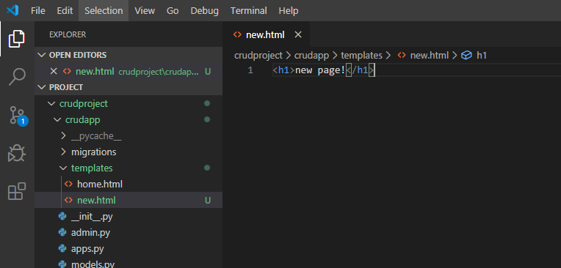Click the HTML icon beside home.html
This screenshot has width=561, height=268.
[68, 184]
